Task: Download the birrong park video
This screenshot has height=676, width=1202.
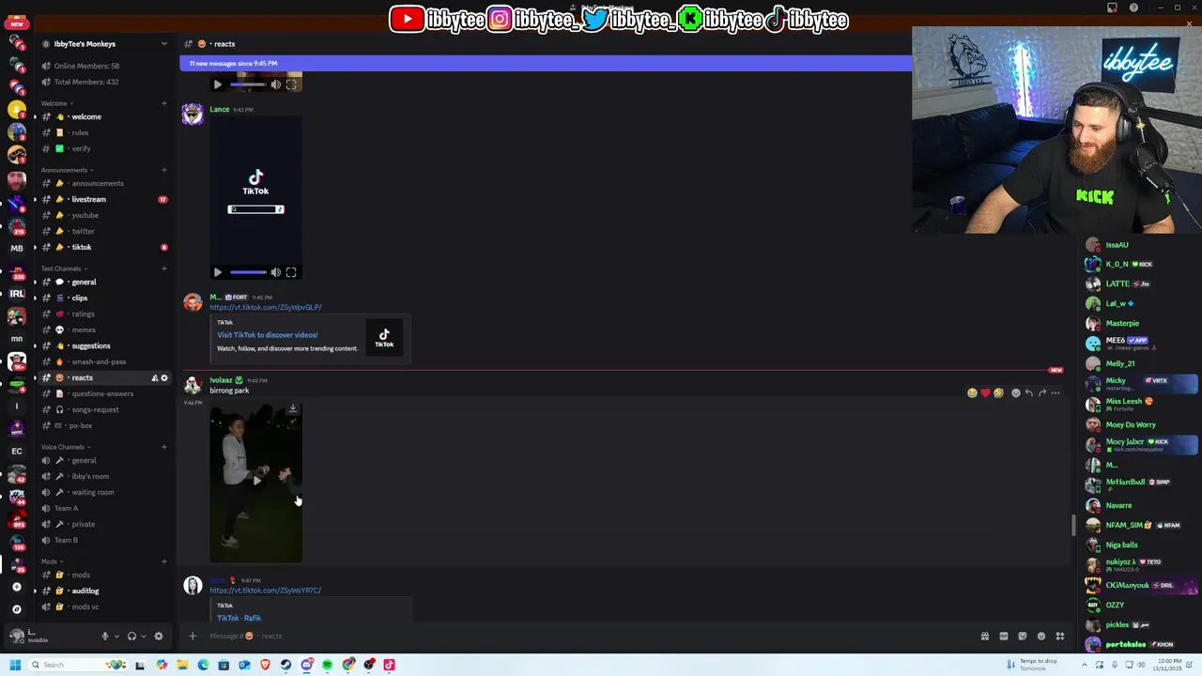Action: click(293, 409)
